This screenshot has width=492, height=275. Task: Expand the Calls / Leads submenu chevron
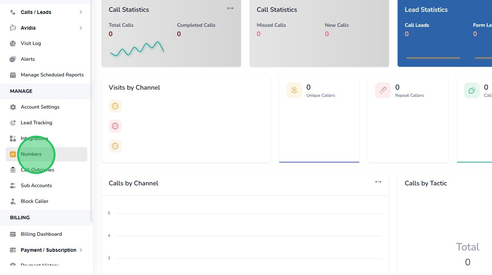pyautogui.click(x=81, y=12)
